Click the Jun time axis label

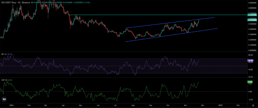coord(98,105)
